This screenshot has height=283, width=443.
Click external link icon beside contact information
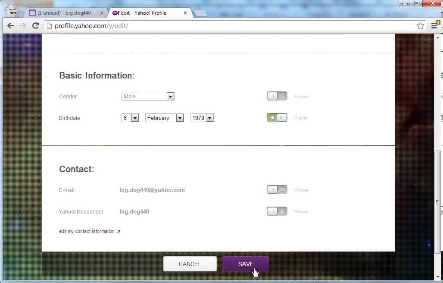coord(119,232)
